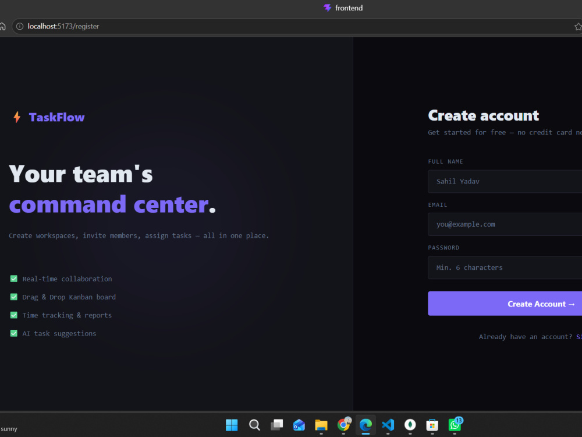This screenshot has height=437, width=582.
Task: Focus the Full Name input field
Action: click(505, 181)
